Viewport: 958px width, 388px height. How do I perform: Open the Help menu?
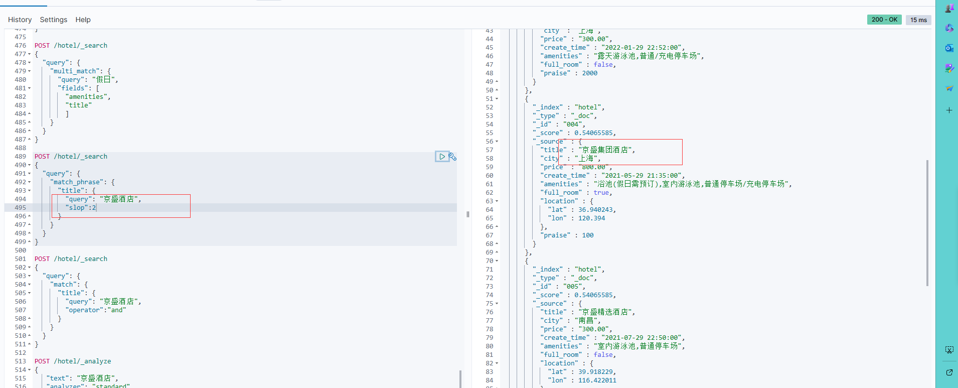pyautogui.click(x=83, y=20)
